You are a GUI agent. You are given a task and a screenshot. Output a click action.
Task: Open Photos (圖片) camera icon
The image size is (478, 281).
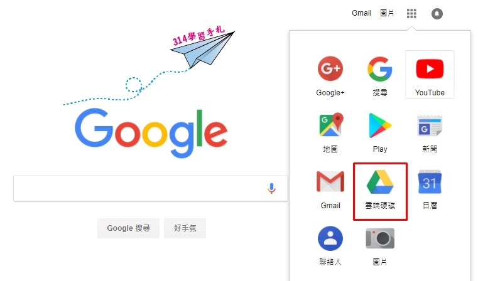pyautogui.click(x=380, y=238)
